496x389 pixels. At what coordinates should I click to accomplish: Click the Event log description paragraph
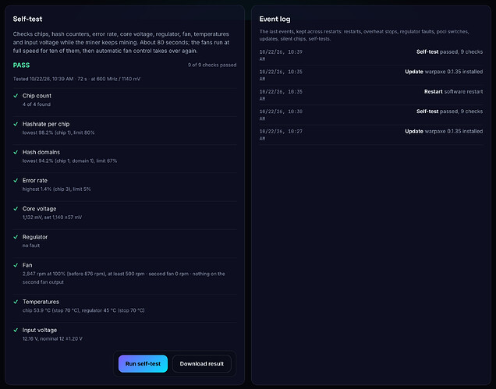click(x=364, y=35)
